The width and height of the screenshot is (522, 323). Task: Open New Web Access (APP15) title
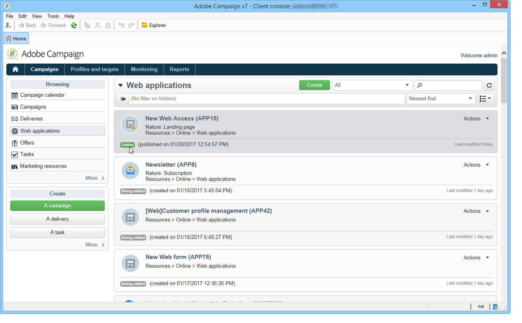[x=182, y=118]
